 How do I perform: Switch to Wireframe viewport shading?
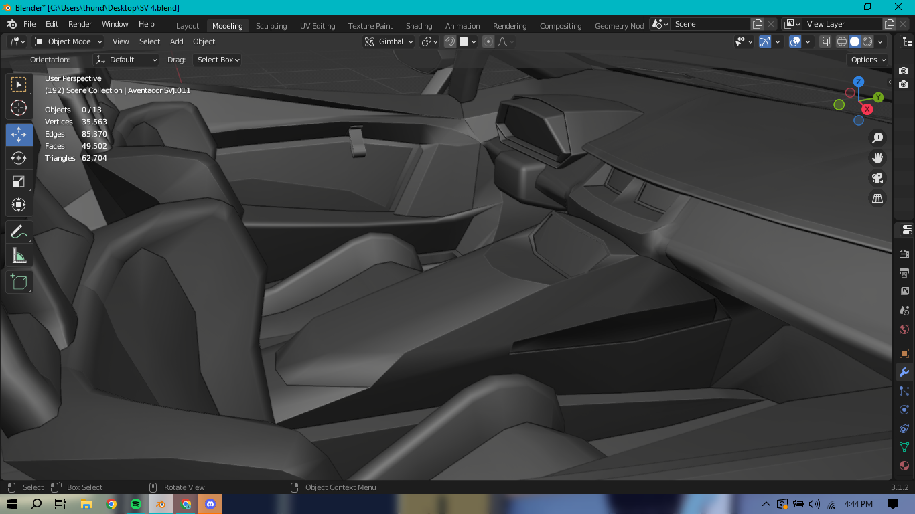[842, 41]
